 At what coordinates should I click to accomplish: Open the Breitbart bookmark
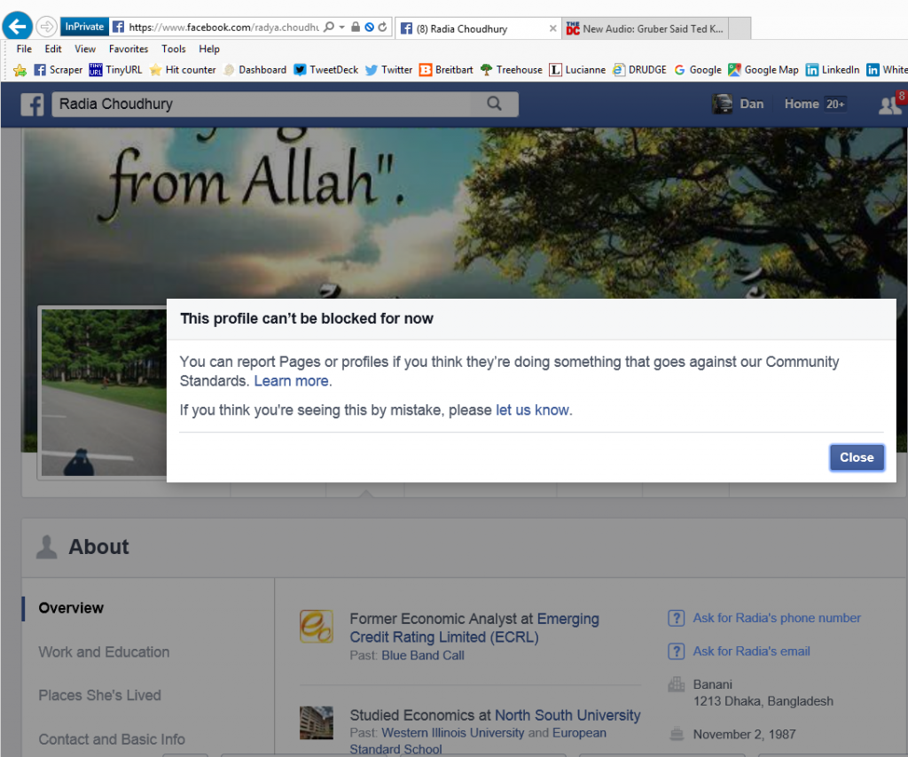tap(447, 70)
